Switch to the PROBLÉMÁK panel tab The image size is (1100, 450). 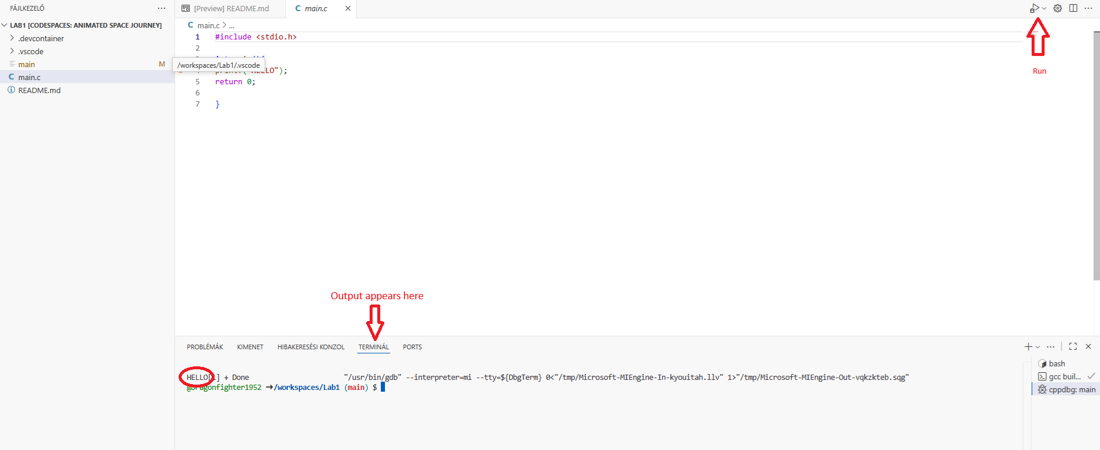(205, 347)
